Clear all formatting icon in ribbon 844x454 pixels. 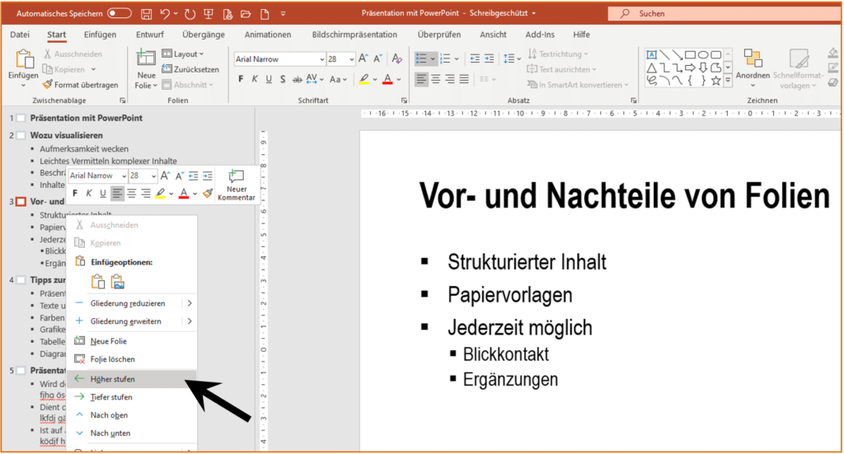coord(396,59)
